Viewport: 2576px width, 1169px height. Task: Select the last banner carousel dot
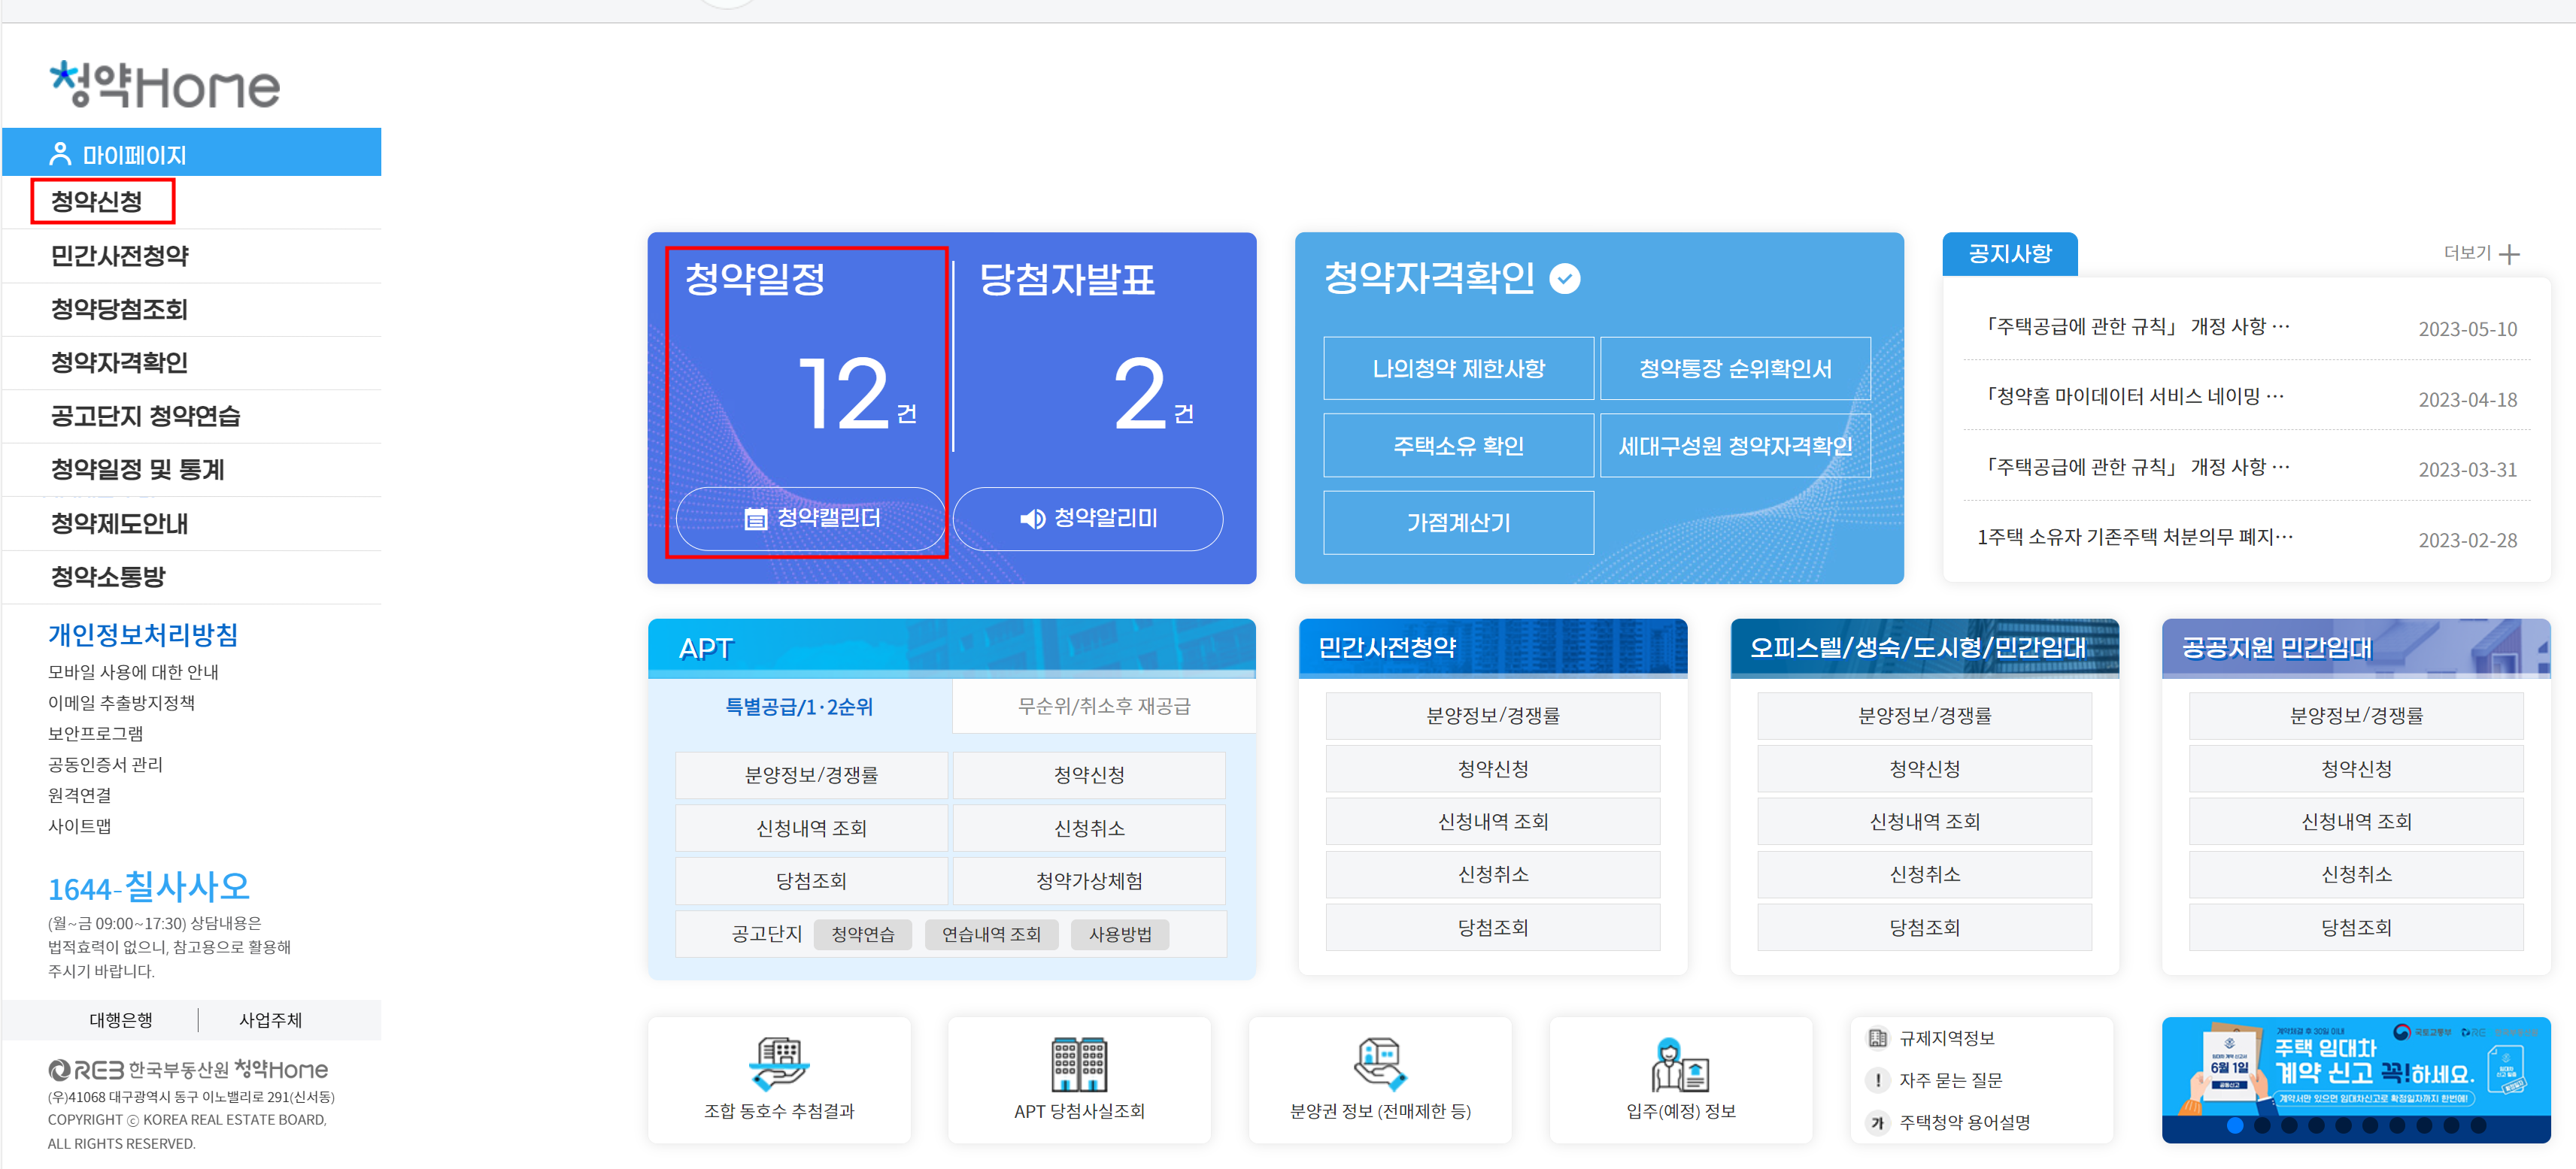coord(2478,1125)
